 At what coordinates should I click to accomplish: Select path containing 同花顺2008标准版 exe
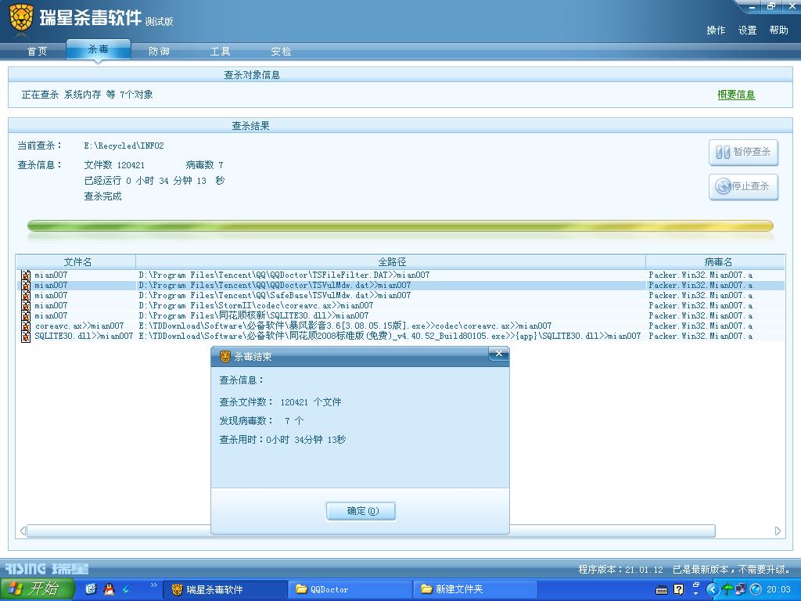click(x=390, y=336)
